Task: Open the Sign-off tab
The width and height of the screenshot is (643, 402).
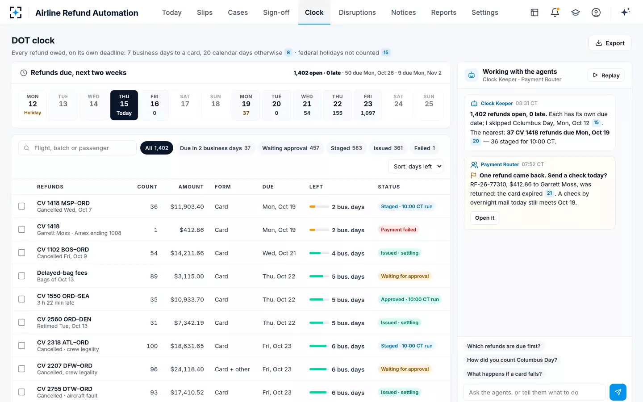Action: pos(276,13)
